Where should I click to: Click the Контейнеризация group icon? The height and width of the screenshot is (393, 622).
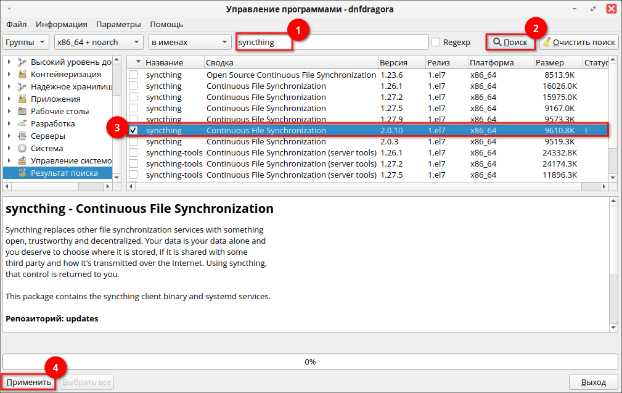(23, 74)
